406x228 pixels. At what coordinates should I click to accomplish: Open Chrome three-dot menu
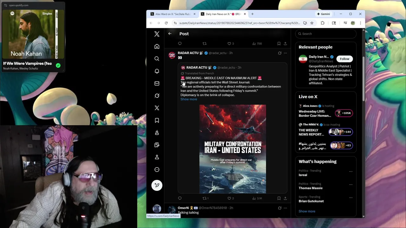click(x=360, y=23)
